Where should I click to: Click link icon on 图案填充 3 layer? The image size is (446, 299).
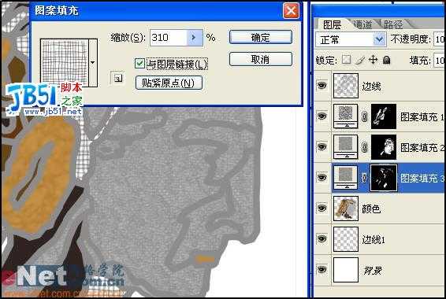[x=364, y=178]
